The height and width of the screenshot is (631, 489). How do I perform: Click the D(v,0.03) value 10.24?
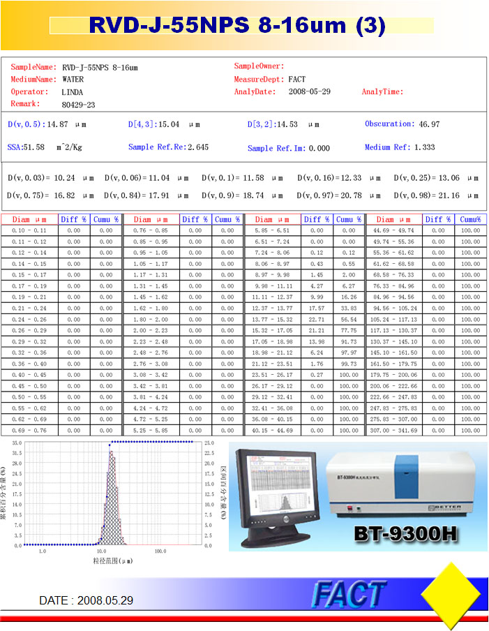(x=64, y=178)
